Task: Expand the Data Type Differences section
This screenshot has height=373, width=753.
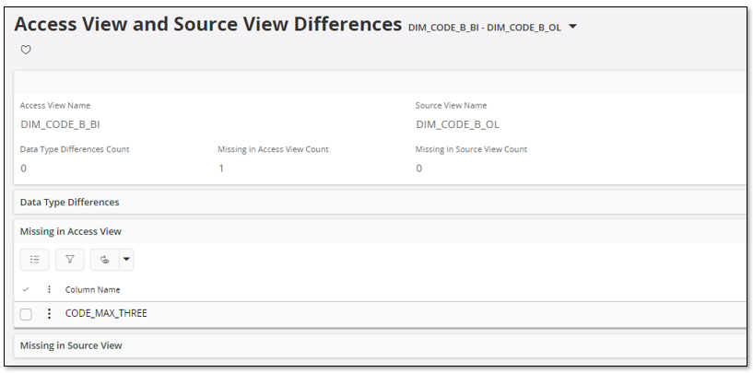Action: pyautogui.click(x=70, y=202)
